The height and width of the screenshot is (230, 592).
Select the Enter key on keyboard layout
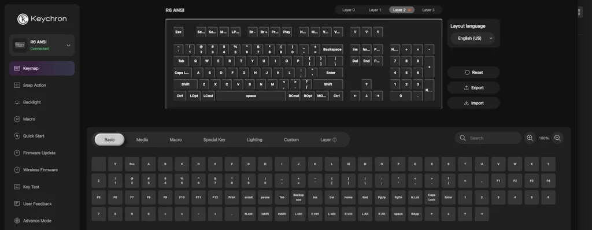coord(331,72)
